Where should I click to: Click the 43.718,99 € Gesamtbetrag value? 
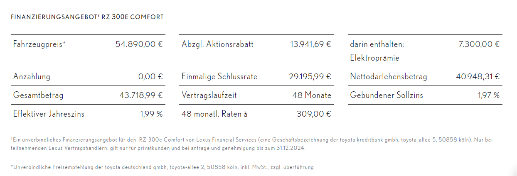(141, 95)
